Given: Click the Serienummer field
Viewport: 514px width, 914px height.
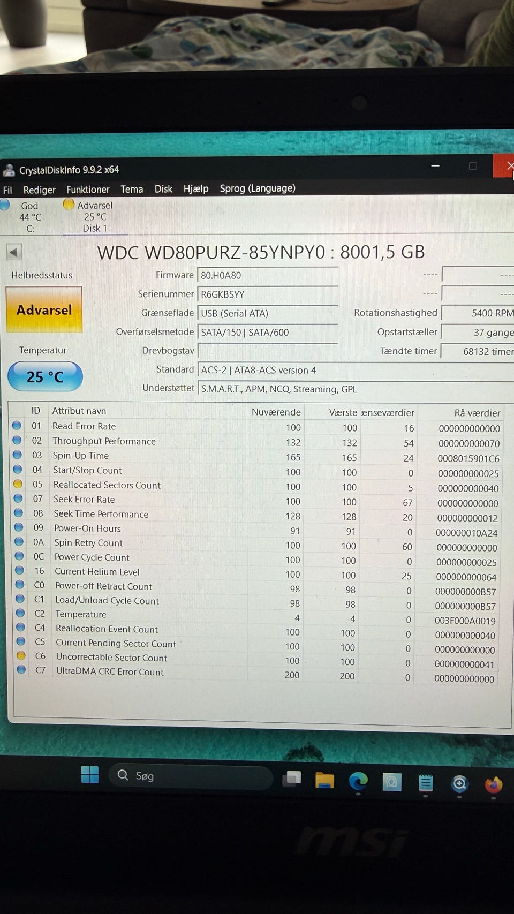Looking at the screenshot, I should pos(268,294).
